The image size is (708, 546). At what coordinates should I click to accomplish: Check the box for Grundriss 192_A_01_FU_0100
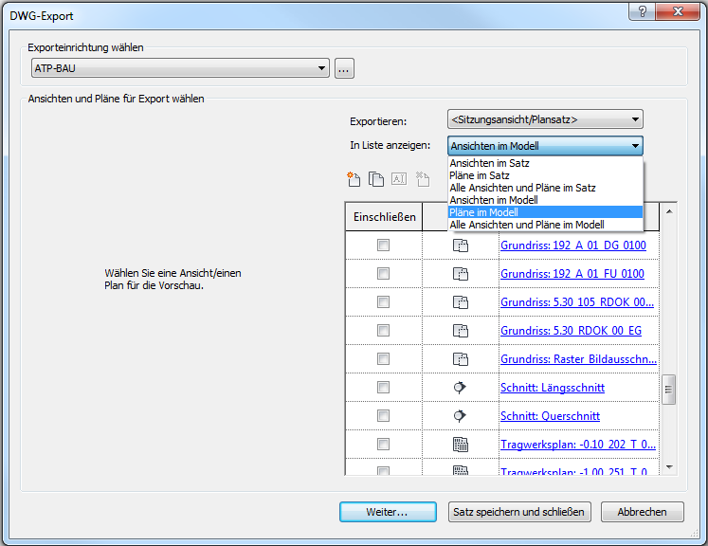point(383,274)
